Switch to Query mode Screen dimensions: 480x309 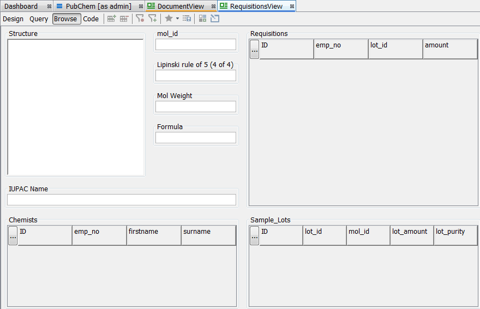coord(39,19)
